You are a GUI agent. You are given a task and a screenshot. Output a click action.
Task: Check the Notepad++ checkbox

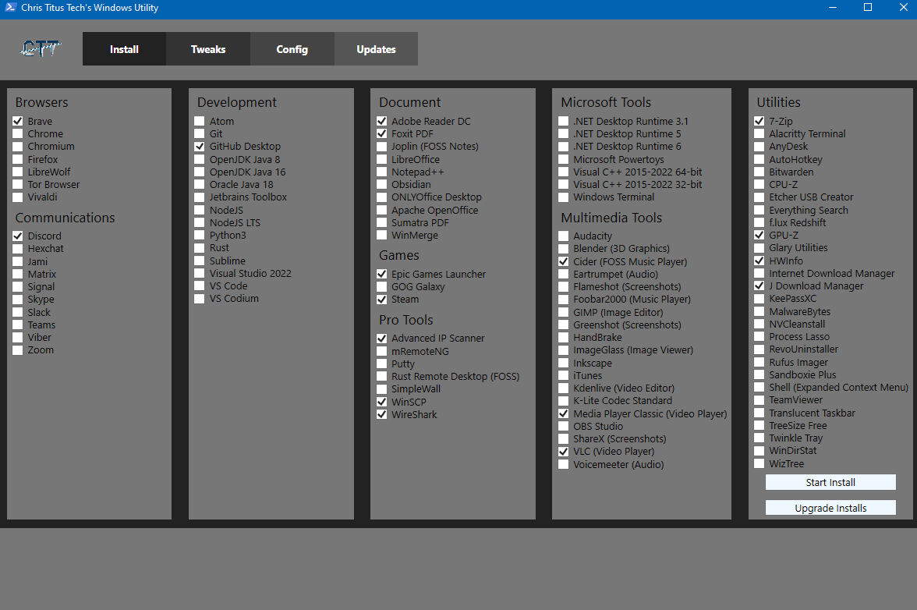[x=381, y=172]
